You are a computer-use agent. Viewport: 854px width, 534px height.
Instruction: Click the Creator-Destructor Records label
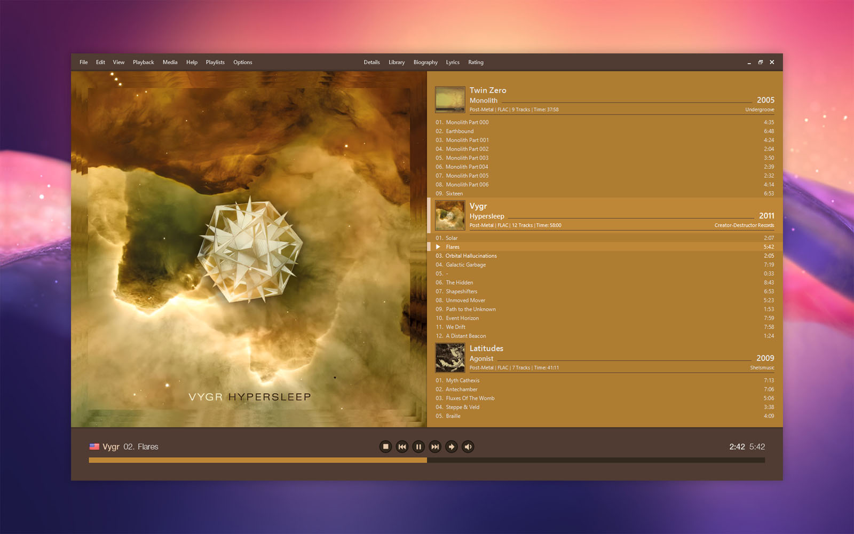(x=744, y=225)
